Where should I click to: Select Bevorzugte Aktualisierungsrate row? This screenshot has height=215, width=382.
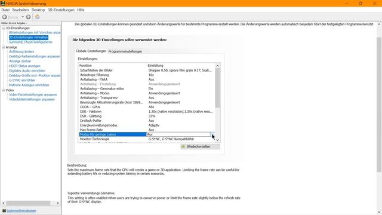pos(147,102)
